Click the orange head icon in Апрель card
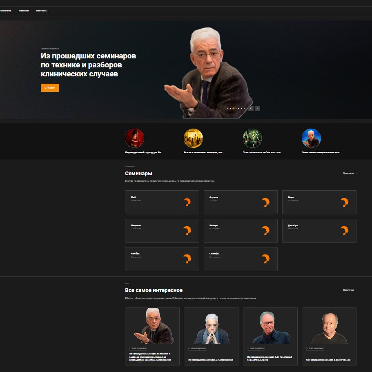 point(265,202)
